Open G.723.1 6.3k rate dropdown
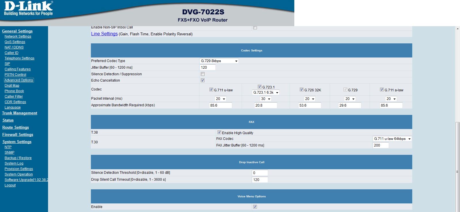The width and height of the screenshot is (460, 212). click(266, 92)
